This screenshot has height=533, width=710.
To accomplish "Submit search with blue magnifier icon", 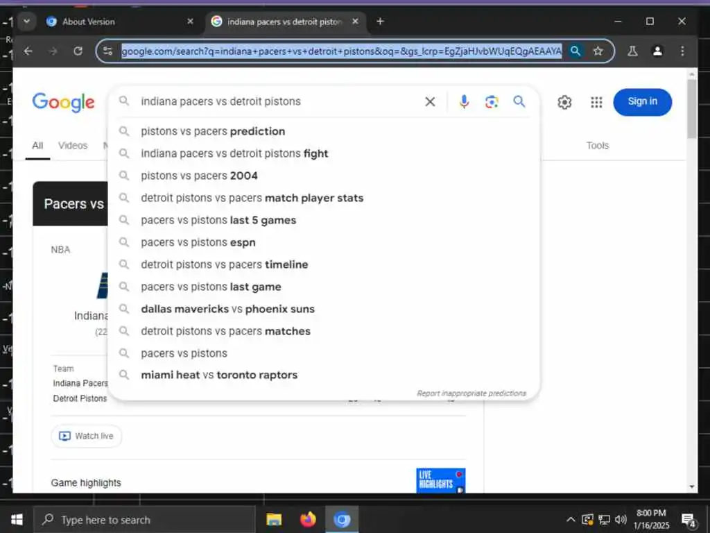I will click(x=519, y=101).
